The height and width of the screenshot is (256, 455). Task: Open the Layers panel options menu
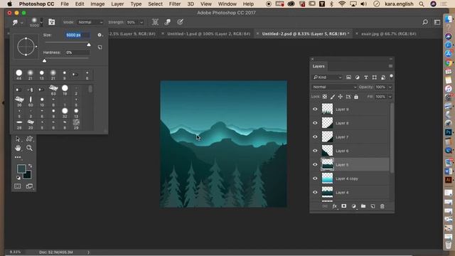coord(390,66)
